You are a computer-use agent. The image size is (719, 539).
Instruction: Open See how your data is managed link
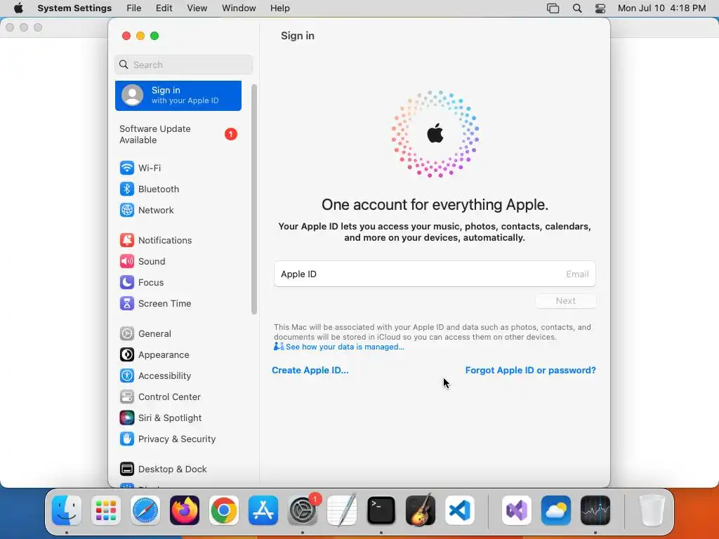(345, 347)
